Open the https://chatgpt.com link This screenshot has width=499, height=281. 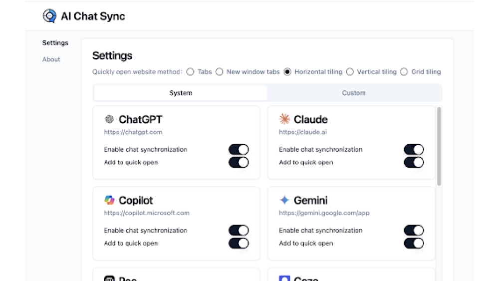tap(133, 132)
